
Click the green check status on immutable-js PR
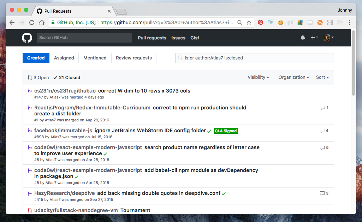209,131
